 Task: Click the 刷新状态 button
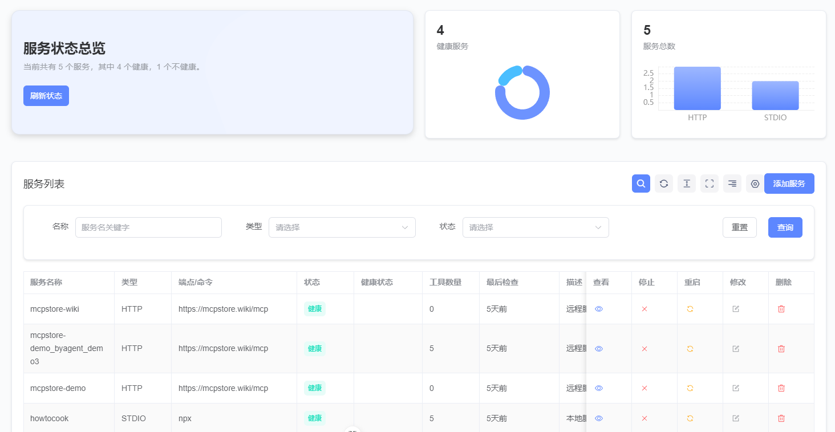[46, 96]
